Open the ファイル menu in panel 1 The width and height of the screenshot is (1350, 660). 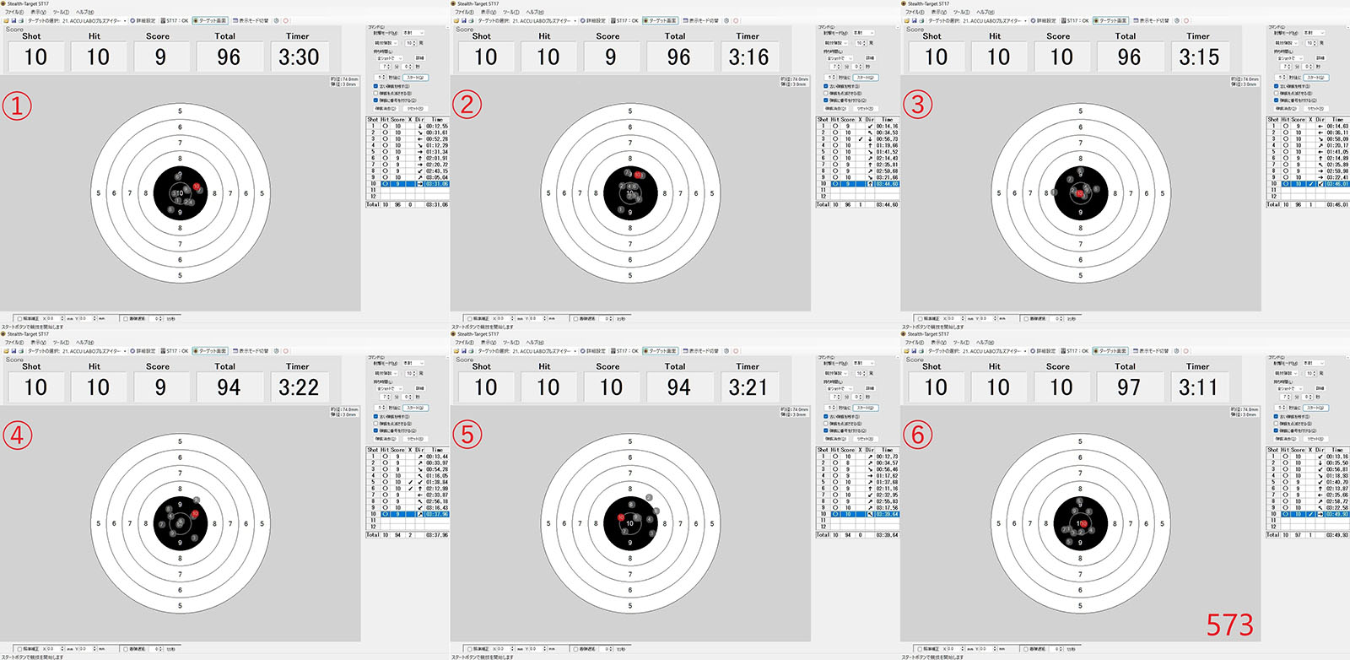[13, 12]
